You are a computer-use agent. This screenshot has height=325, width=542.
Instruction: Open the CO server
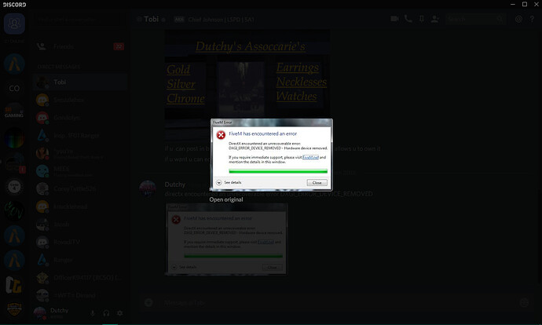[14, 89]
